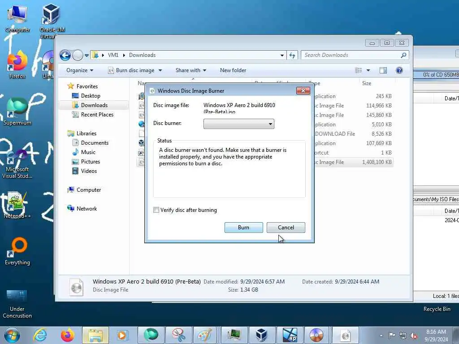The height and width of the screenshot is (344, 459).
Task: Open Snipping Tool from the taskbar
Action: click(178, 335)
